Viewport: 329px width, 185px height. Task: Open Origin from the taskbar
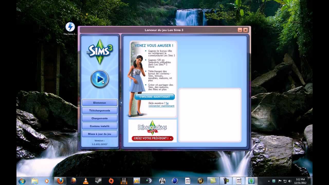(x=111, y=181)
